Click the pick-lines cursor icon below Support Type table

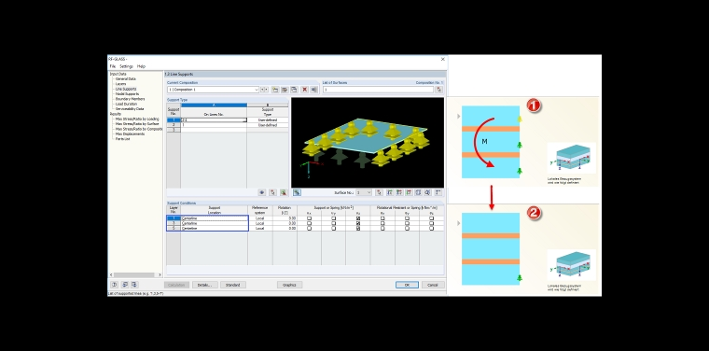pos(272,192)
